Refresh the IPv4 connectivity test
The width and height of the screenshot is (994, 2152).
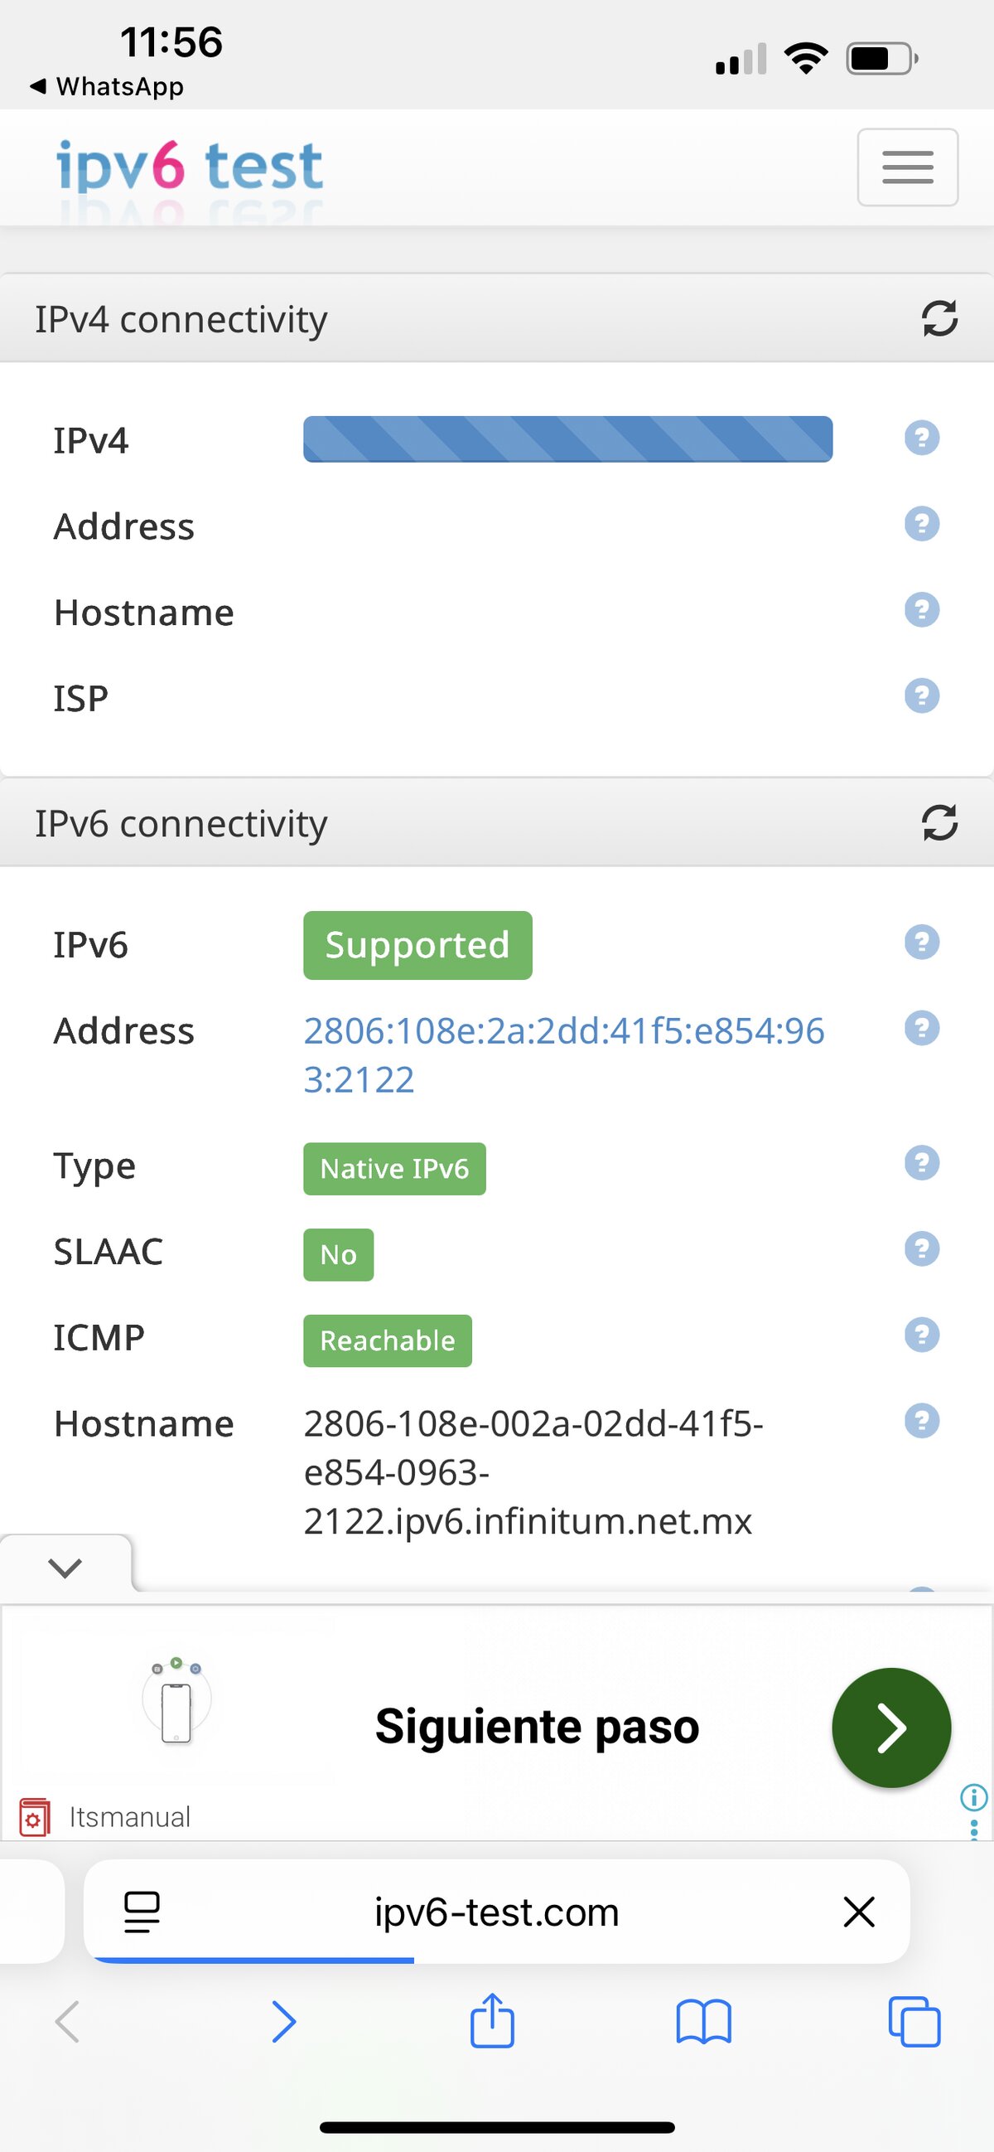point(939,318)
